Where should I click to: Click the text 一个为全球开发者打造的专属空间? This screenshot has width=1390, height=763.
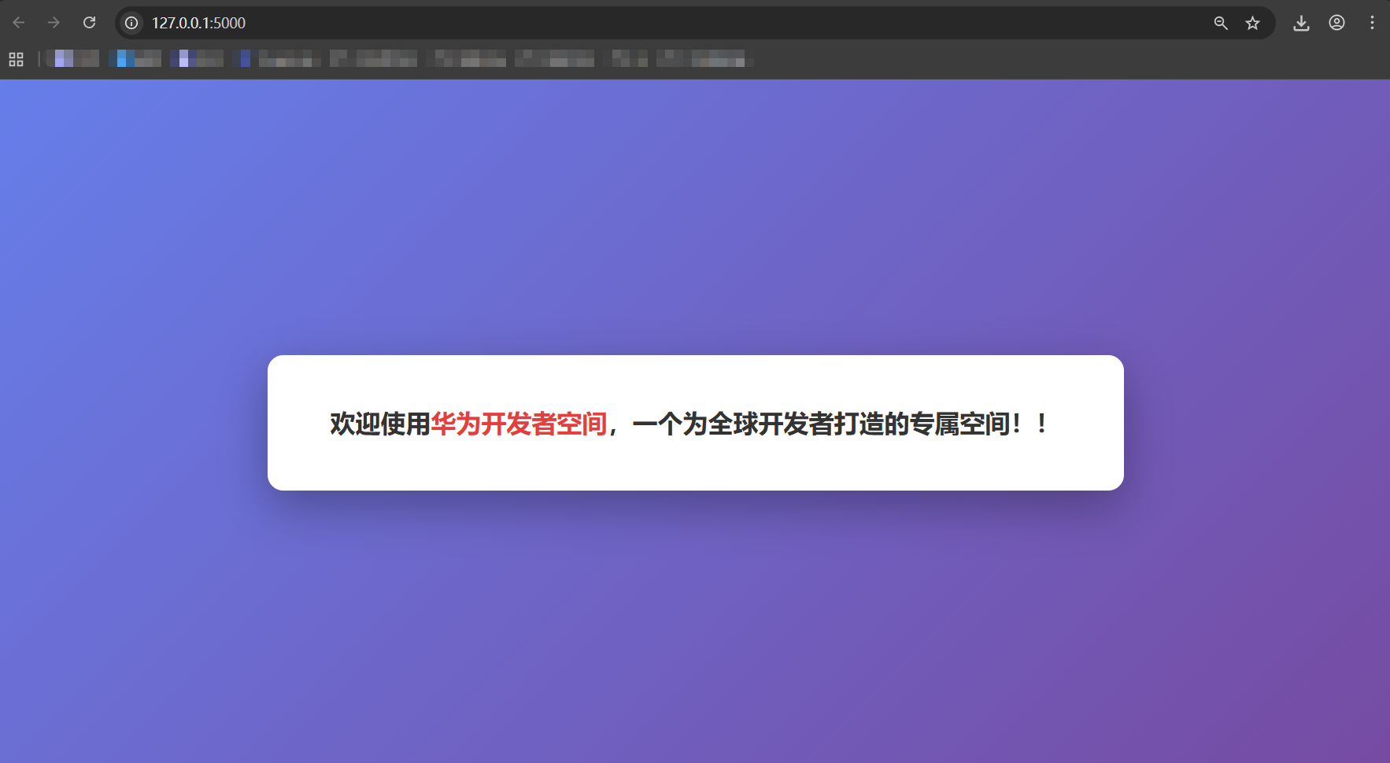point(821,424)
